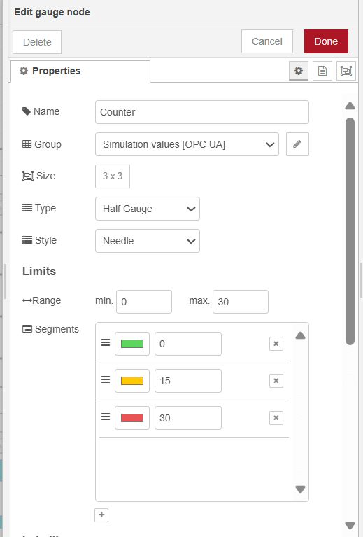
Task: Remove the red segment at 30
Action: pyautogui.click(x=276, y=418)
